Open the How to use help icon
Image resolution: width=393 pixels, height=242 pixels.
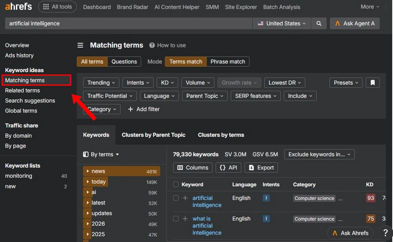pos(152,45)
